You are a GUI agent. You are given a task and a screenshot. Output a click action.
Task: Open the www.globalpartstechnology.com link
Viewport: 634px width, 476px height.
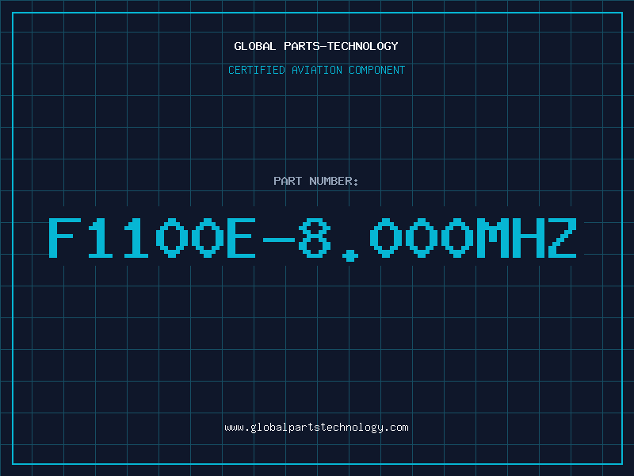[316, 428]
